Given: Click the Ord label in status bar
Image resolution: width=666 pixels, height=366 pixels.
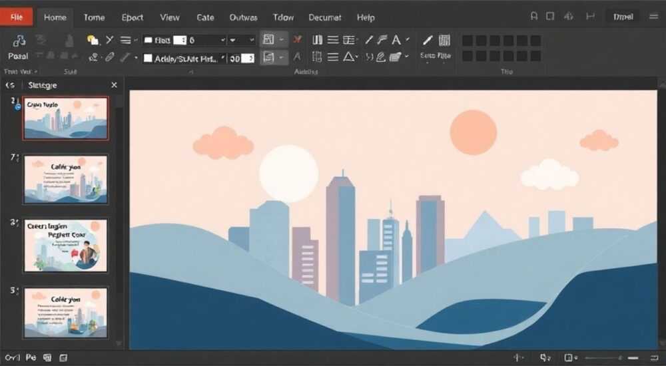Looking at the screenshot, I should 13,357.
